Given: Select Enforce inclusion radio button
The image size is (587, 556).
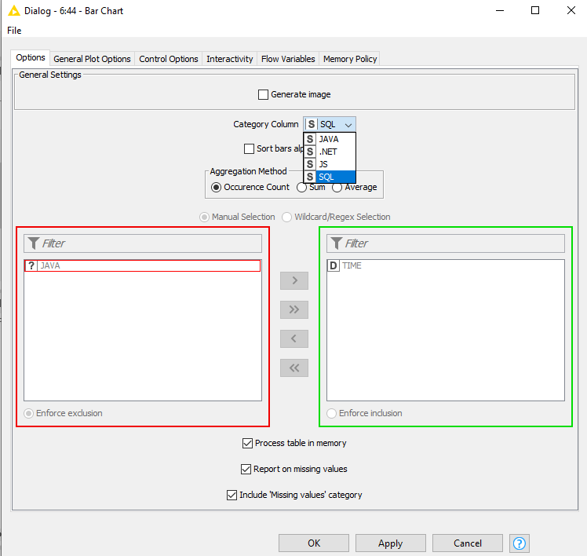Looking at the screenshot, I should tap(331, 413).
